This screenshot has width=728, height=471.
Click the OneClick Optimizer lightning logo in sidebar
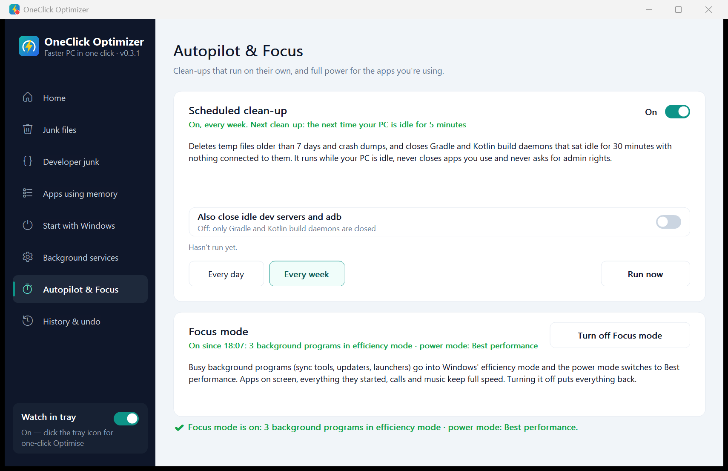click(x=29, y=46)
